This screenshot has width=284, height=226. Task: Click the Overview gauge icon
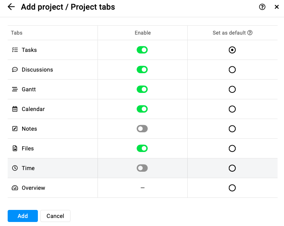pos(15,188)
